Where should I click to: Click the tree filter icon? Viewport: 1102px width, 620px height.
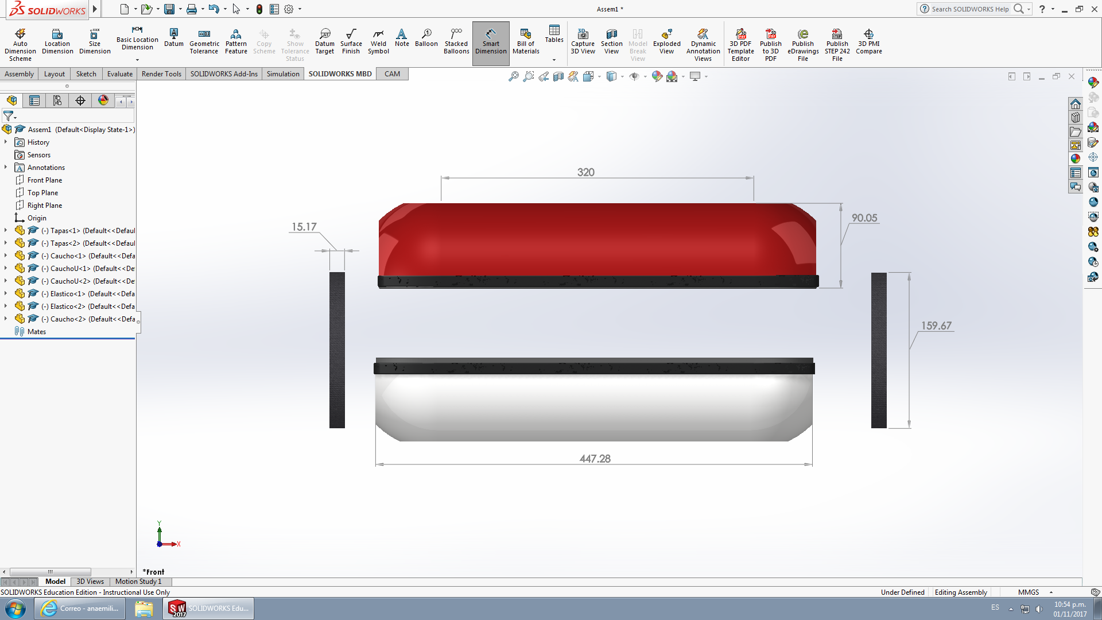9,117
